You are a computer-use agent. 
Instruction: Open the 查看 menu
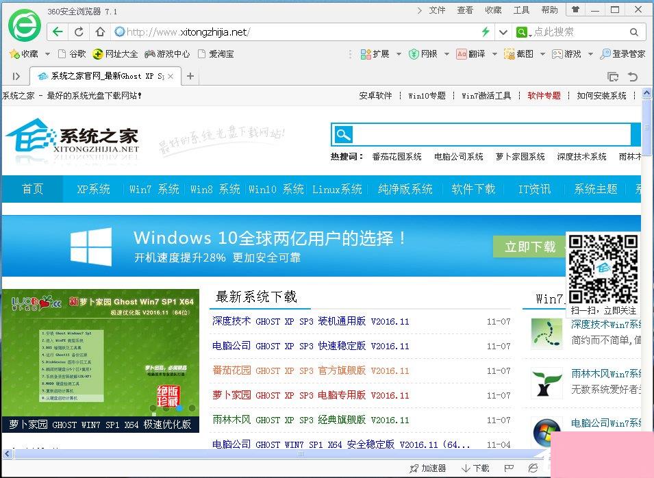(x=465, y=10)
